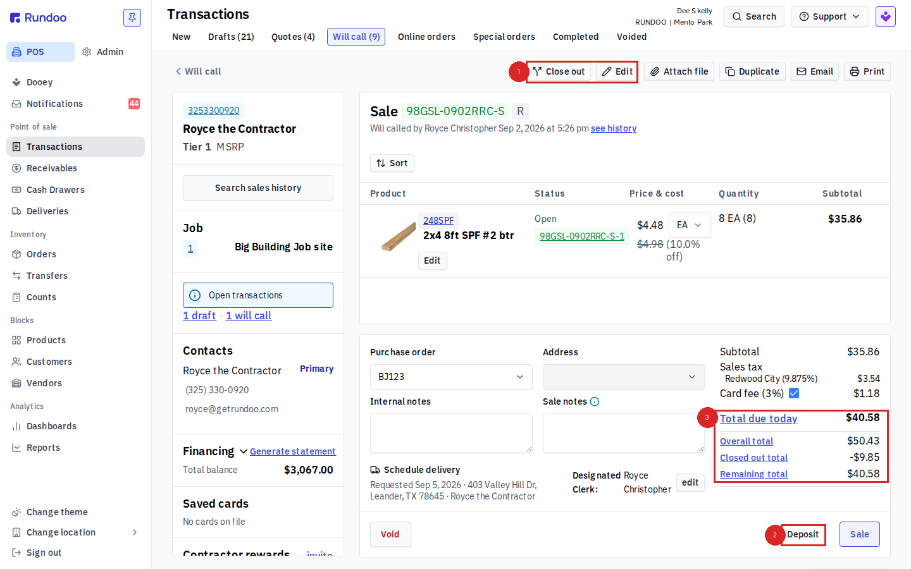Switch to Completed tab
911x569 pixels.
pyautogui.click(x=576, y=37)
